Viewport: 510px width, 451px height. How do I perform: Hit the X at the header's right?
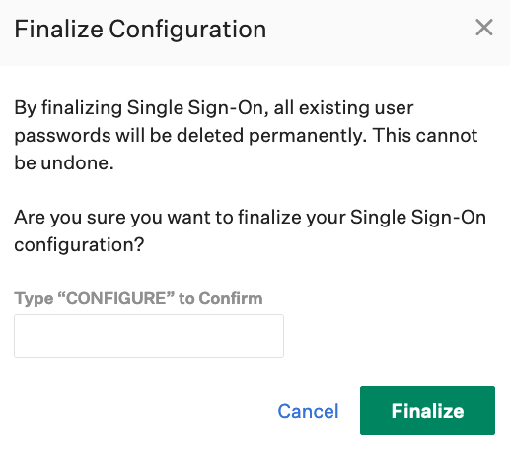pos(484,28)
